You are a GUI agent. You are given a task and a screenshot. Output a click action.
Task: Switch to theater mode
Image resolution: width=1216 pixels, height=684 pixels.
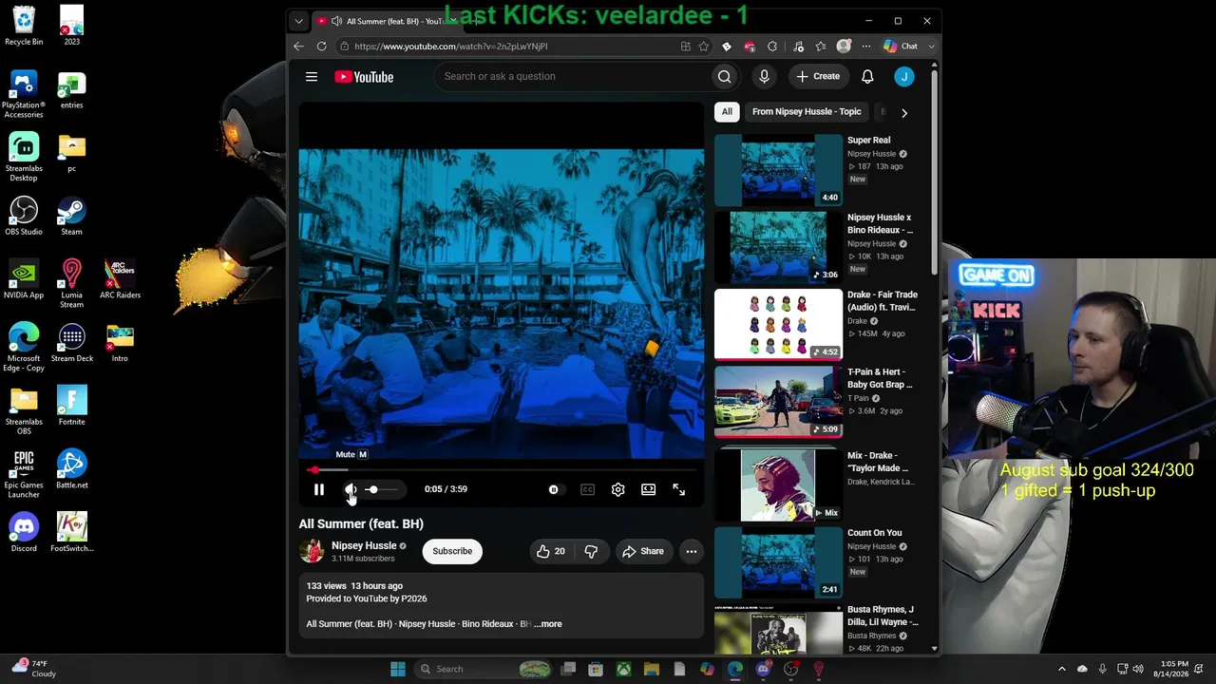[x=649, y=489]
